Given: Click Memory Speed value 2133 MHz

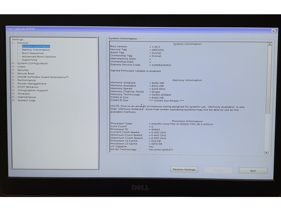Looking at the screenshot, I should [x=158, y=89].
